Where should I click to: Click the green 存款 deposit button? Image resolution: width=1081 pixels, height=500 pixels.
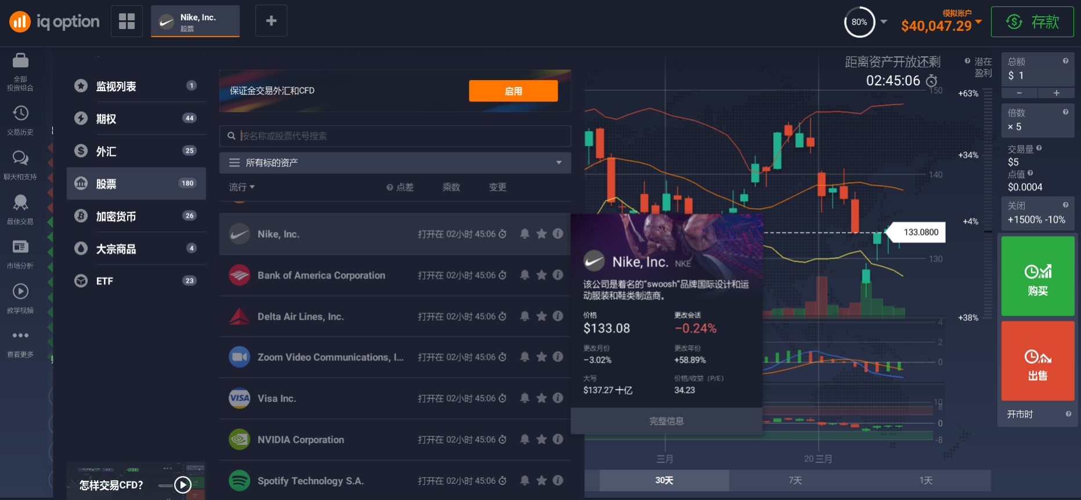(1032, 22)
